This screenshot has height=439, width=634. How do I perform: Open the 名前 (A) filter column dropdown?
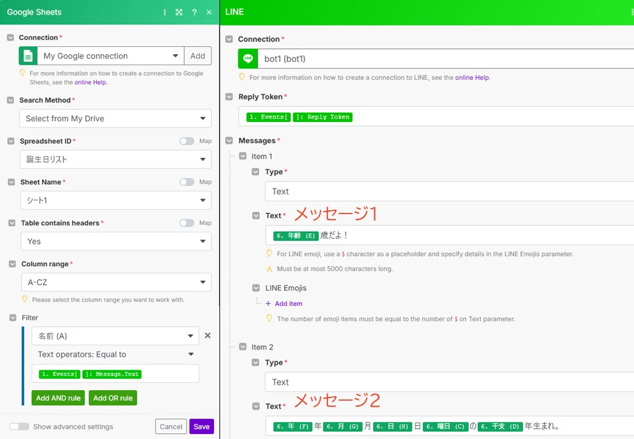tap(115, 336)
